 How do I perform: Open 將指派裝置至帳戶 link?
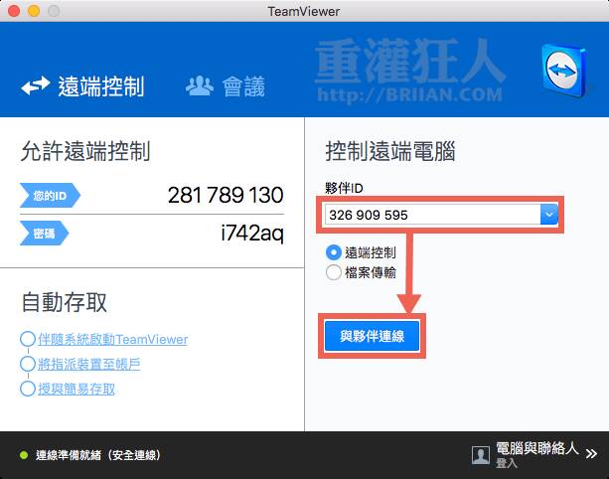point(89,365)
